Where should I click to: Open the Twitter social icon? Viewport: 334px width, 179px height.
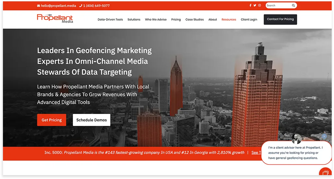pos(255,5)
